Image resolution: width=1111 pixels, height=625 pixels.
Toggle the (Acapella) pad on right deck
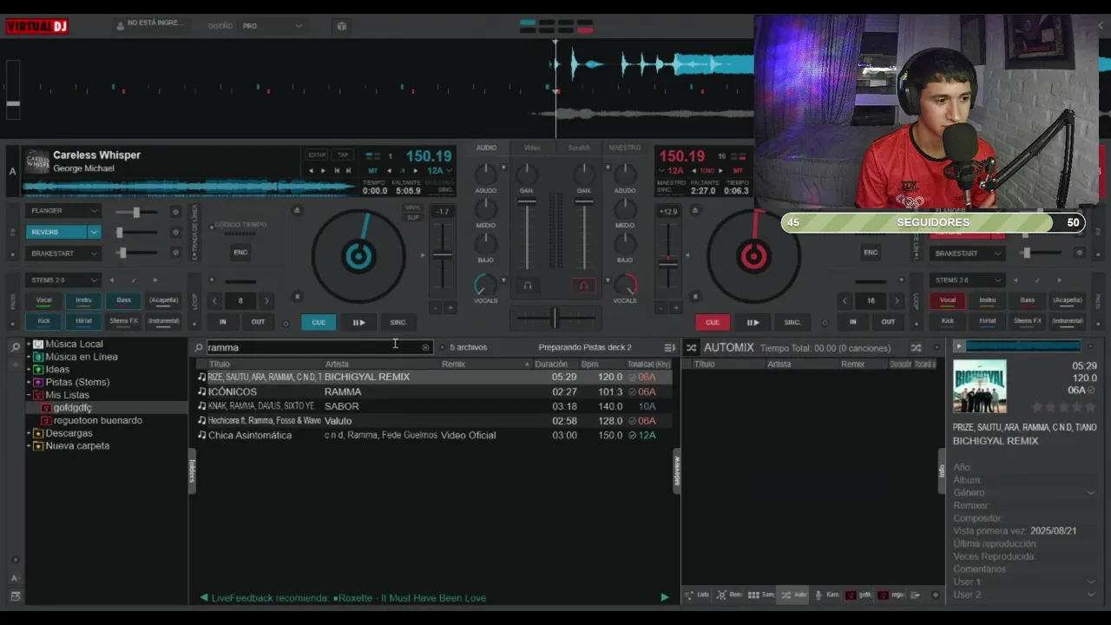point(1067,300)
